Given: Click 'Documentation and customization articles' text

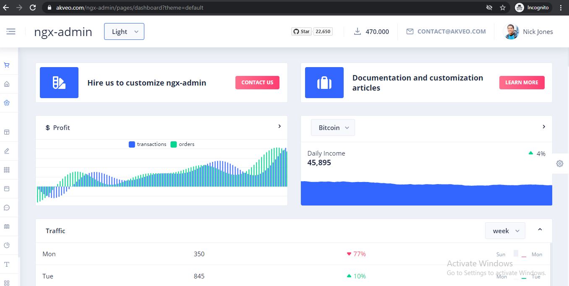Looking at the screenshot, I should pyautogui.click(x=418, y=83).
